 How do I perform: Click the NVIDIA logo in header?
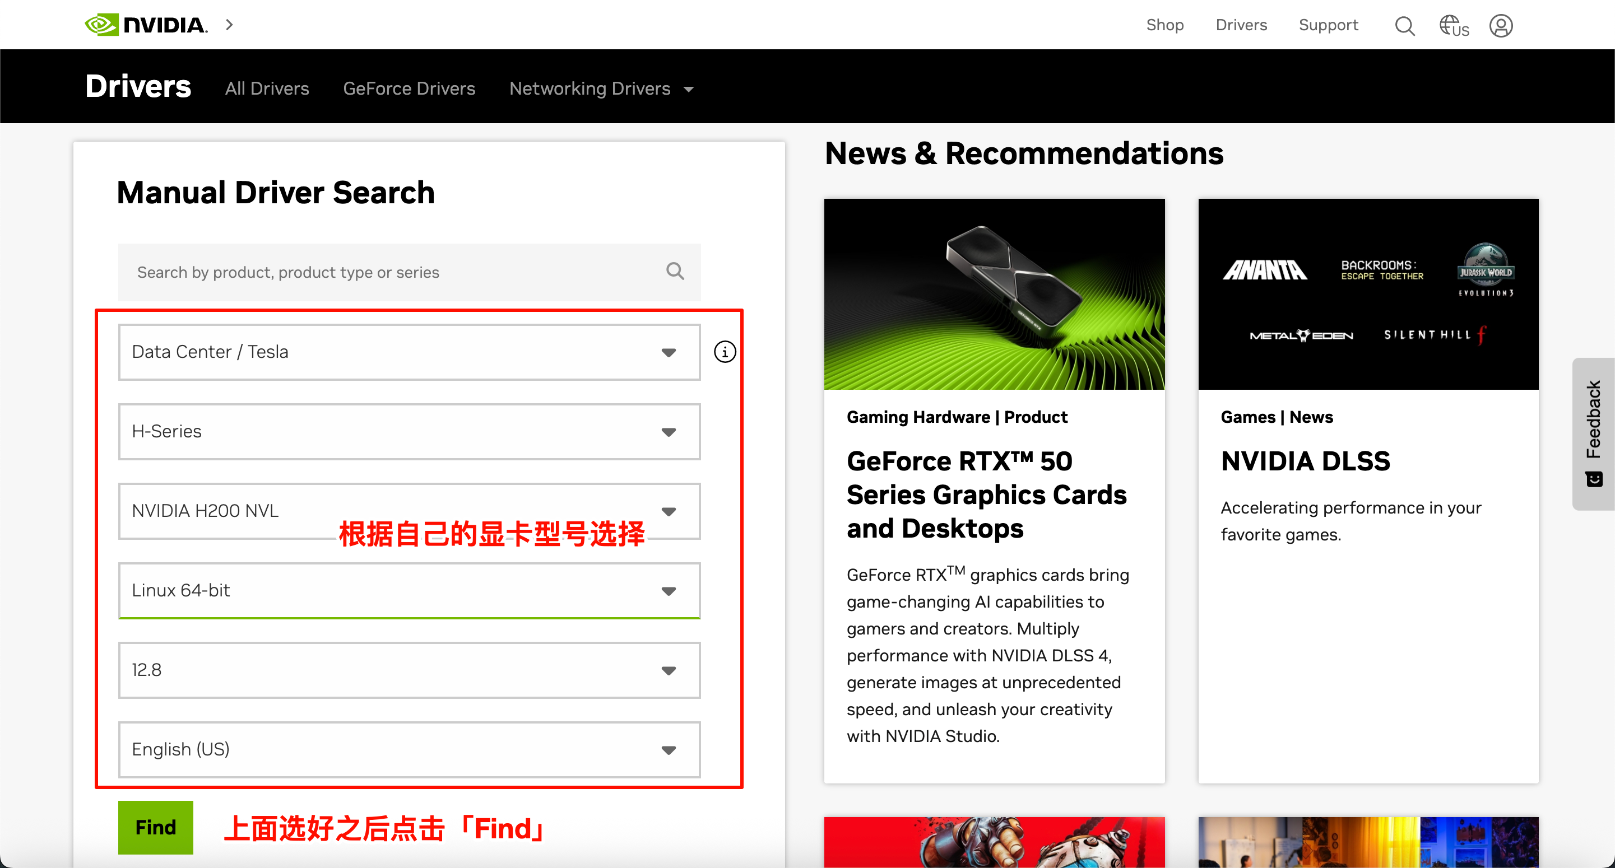pyautogui.click(x=146, y=25)
